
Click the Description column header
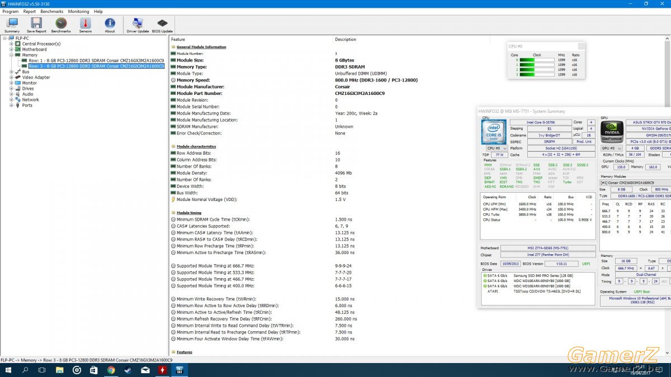coord(346,39)
